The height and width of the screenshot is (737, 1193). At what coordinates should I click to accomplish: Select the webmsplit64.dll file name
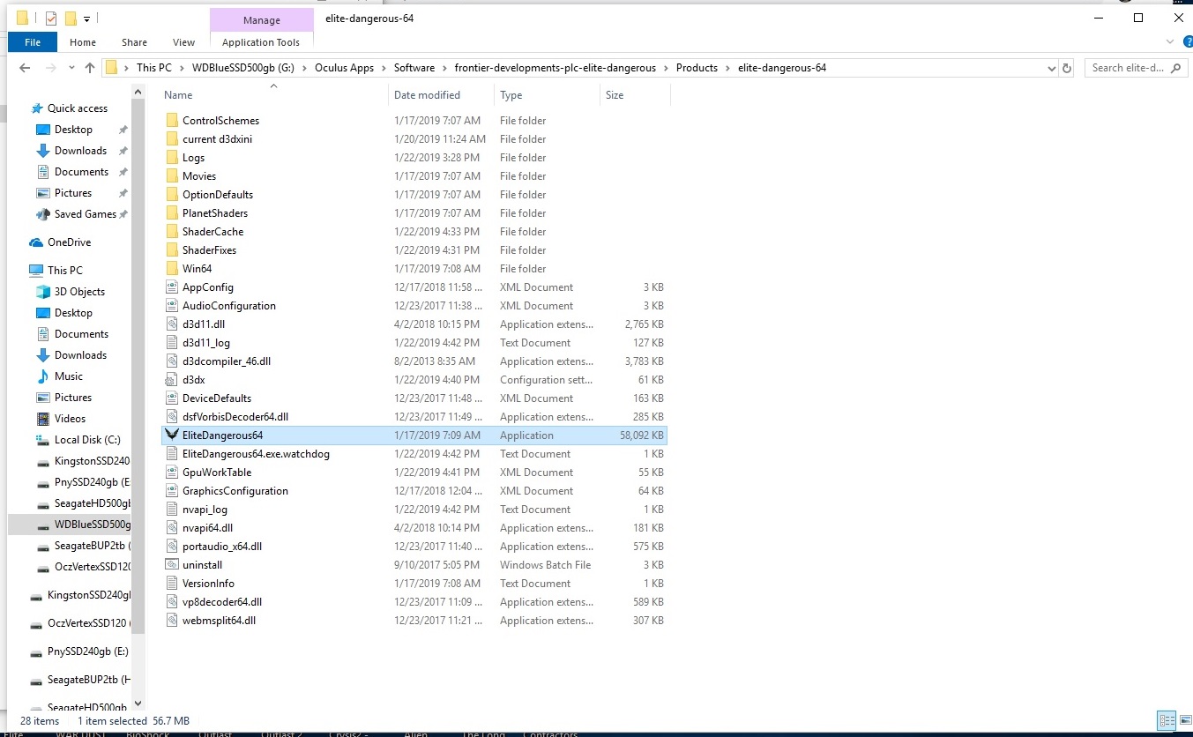point(219,620)
